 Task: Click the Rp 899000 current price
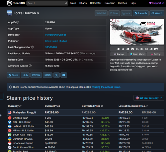click(x=51, y=143)
